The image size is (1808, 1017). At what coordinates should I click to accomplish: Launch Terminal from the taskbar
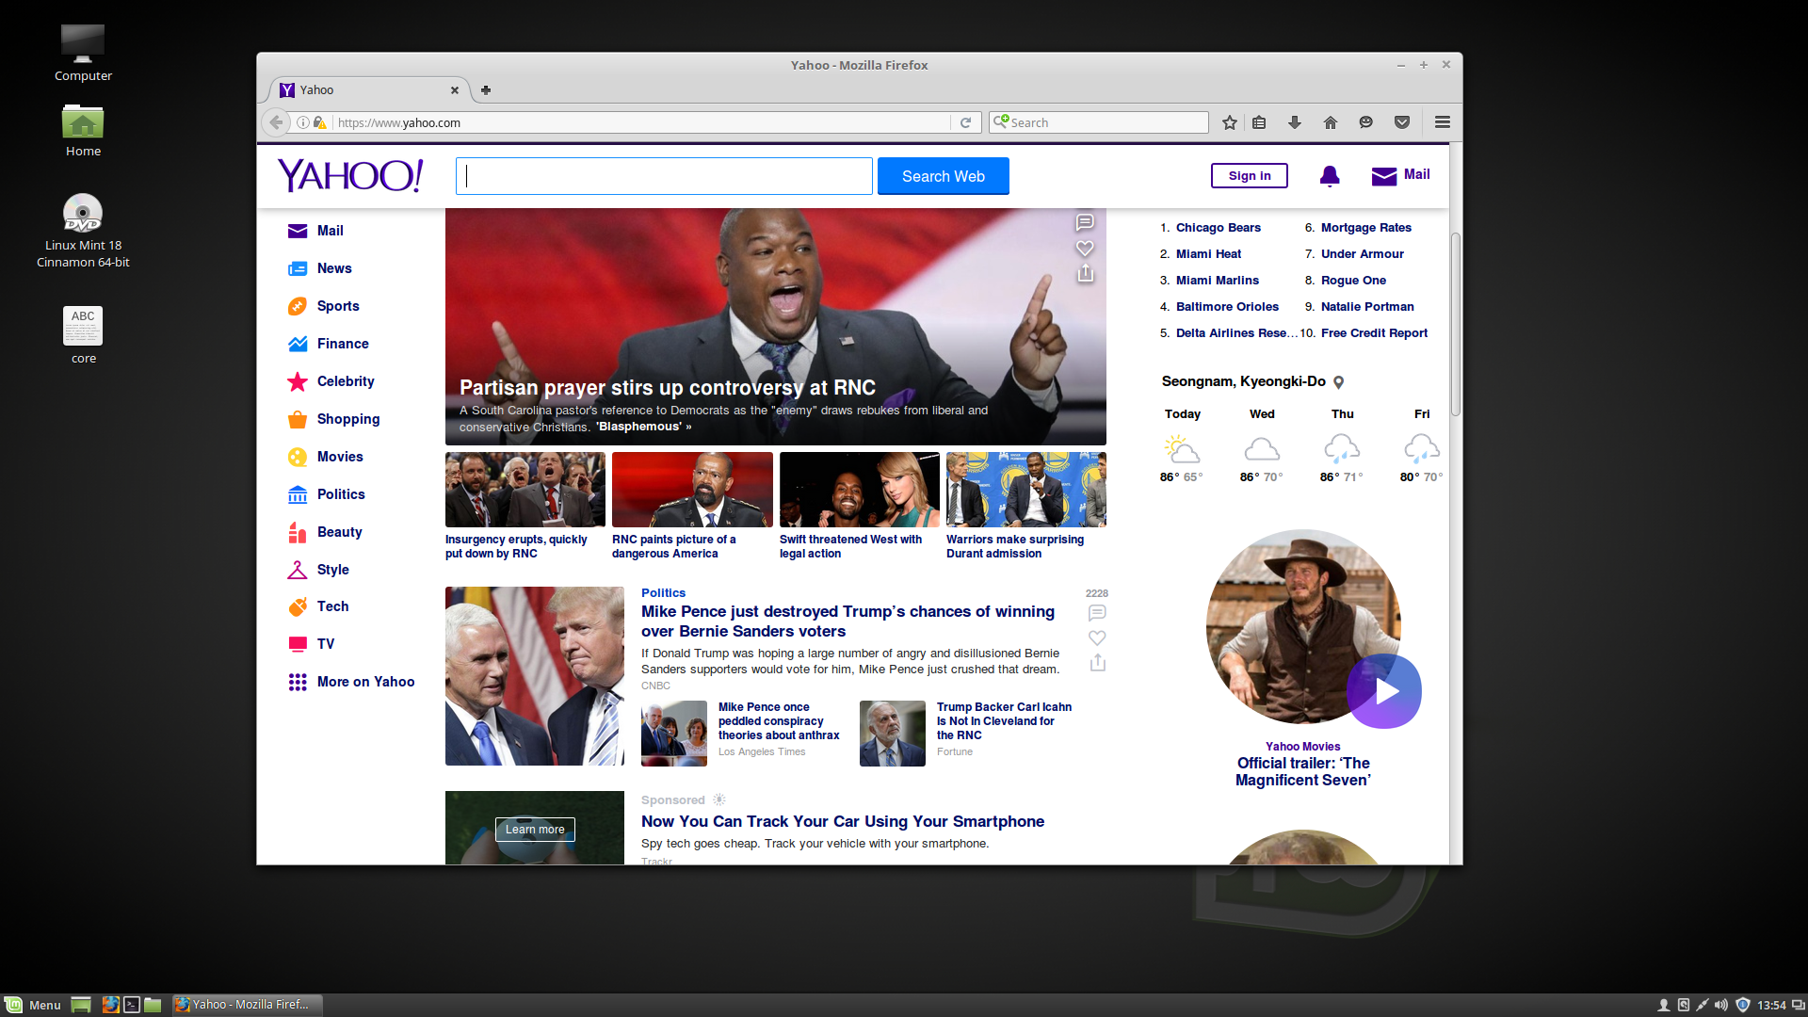(132, 1005)
